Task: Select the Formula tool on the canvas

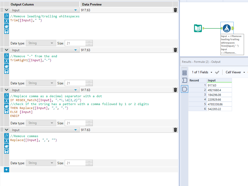Action: click(x=227, y=28)
